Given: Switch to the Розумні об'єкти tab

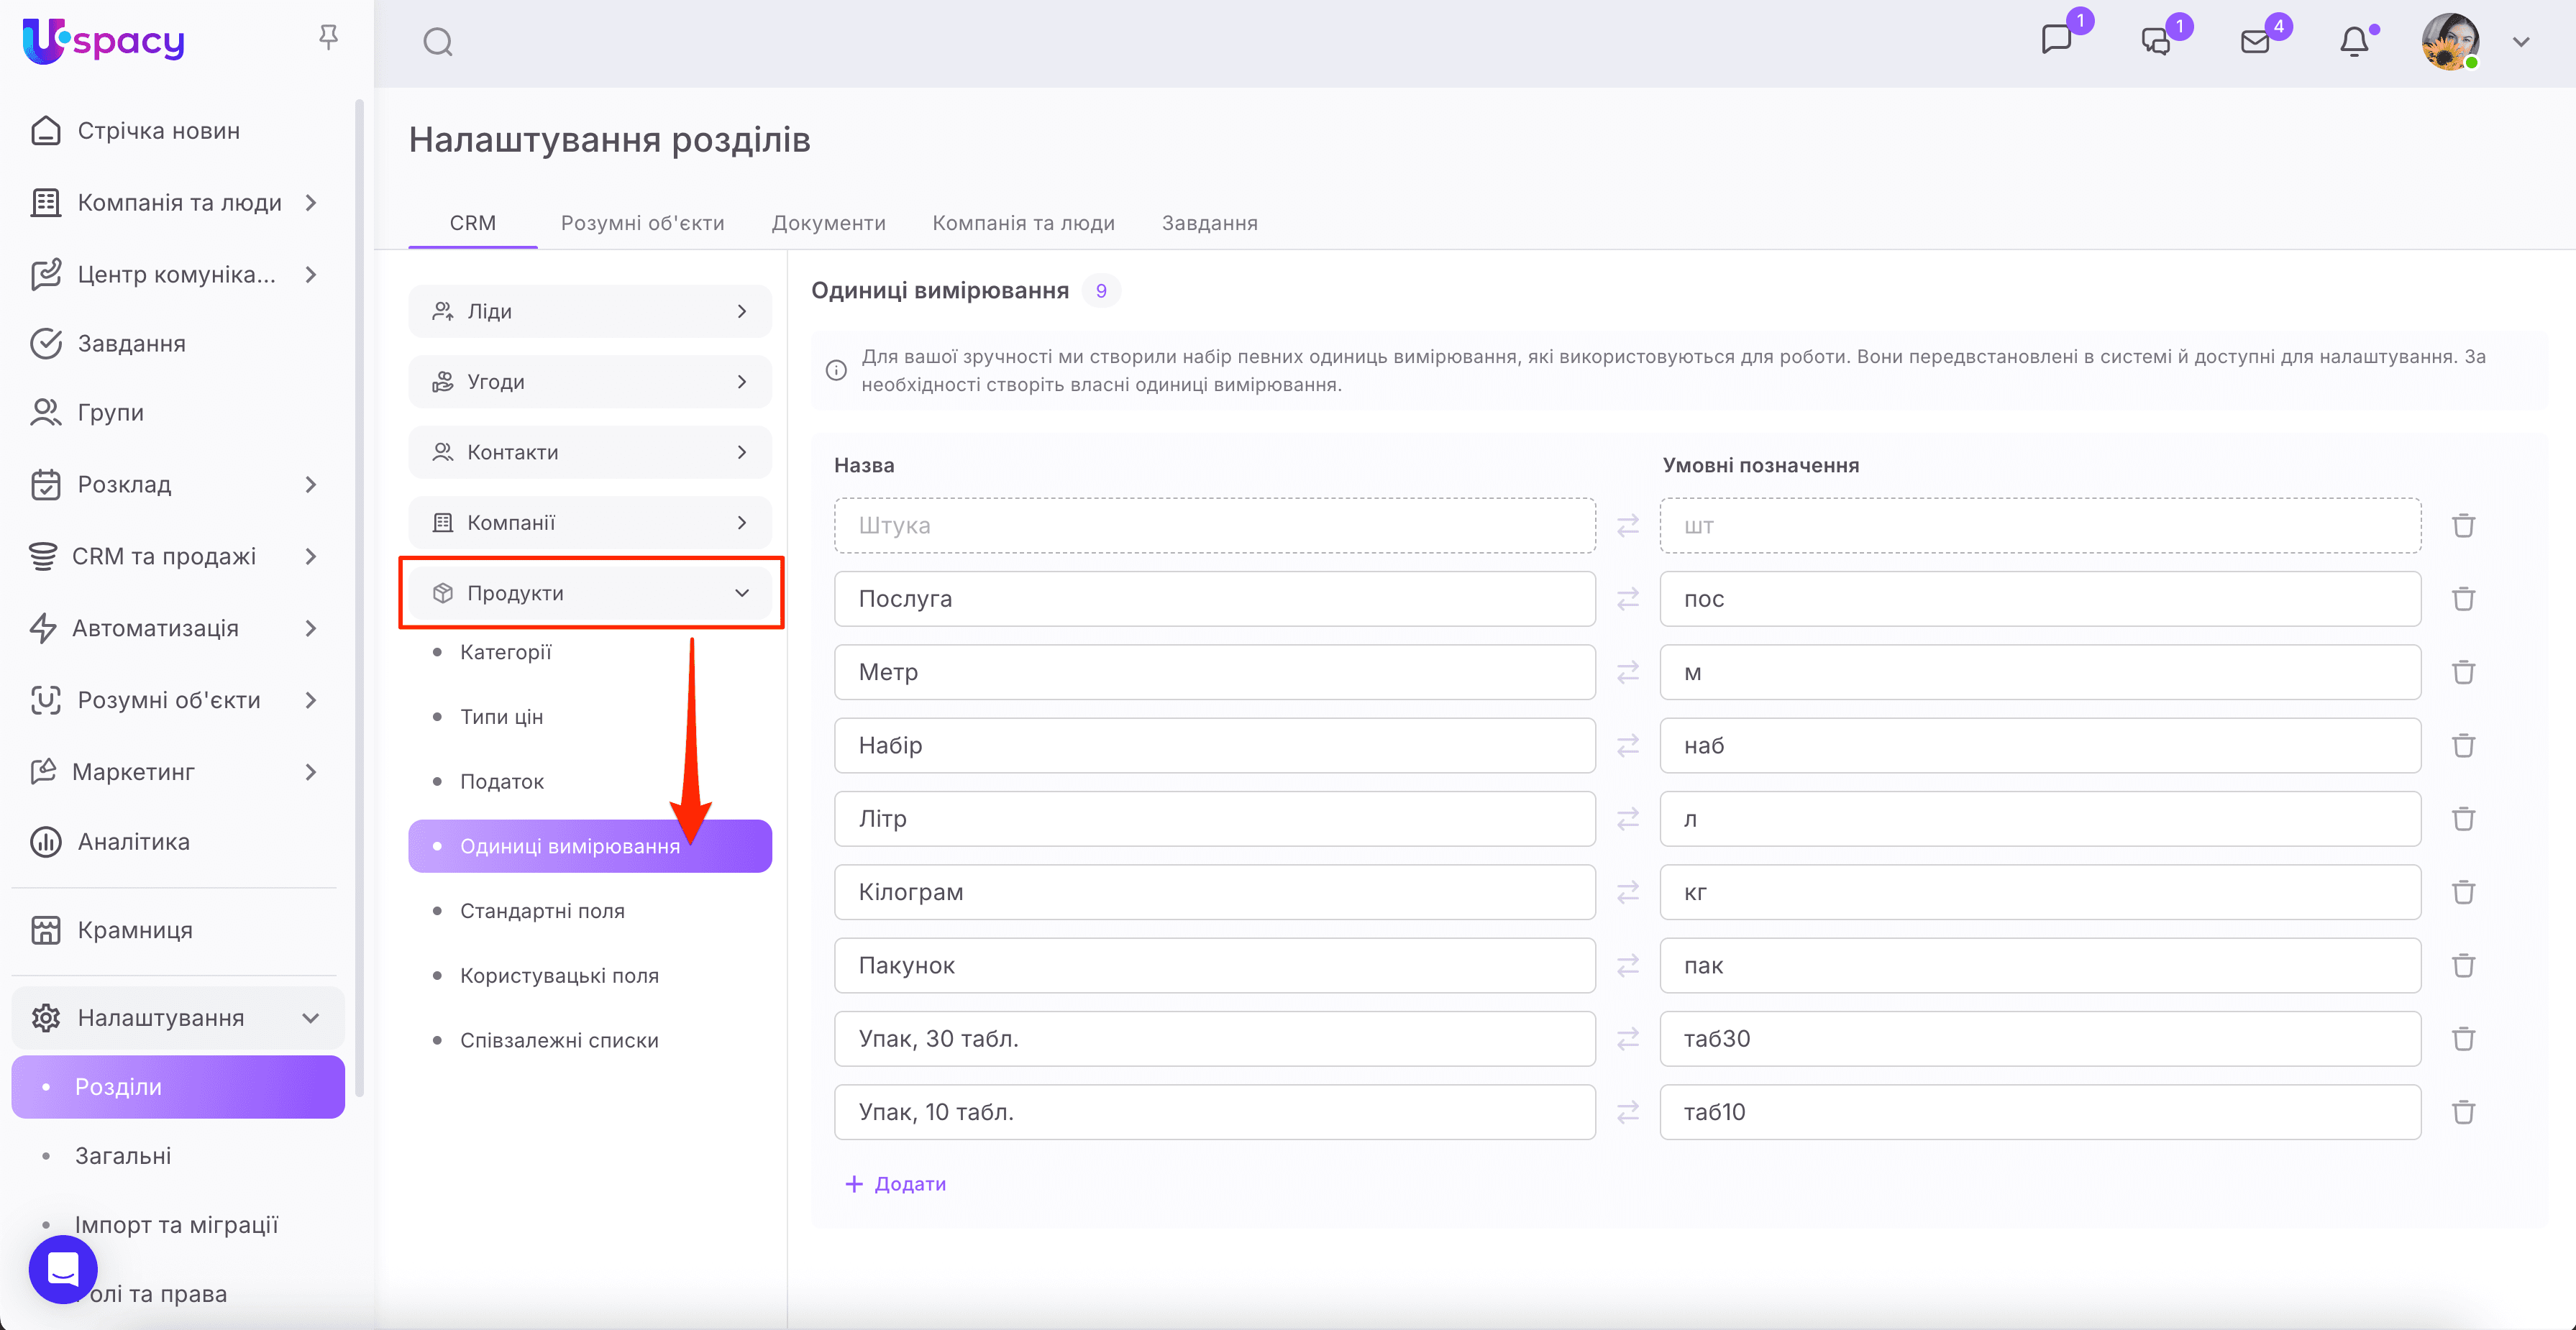Looking at the screenshot, I should [642, 223].
